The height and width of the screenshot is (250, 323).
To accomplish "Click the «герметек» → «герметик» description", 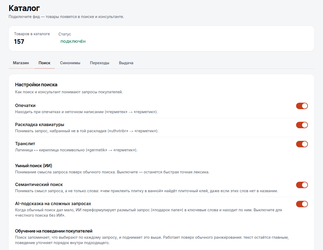I will coord(86,112).
